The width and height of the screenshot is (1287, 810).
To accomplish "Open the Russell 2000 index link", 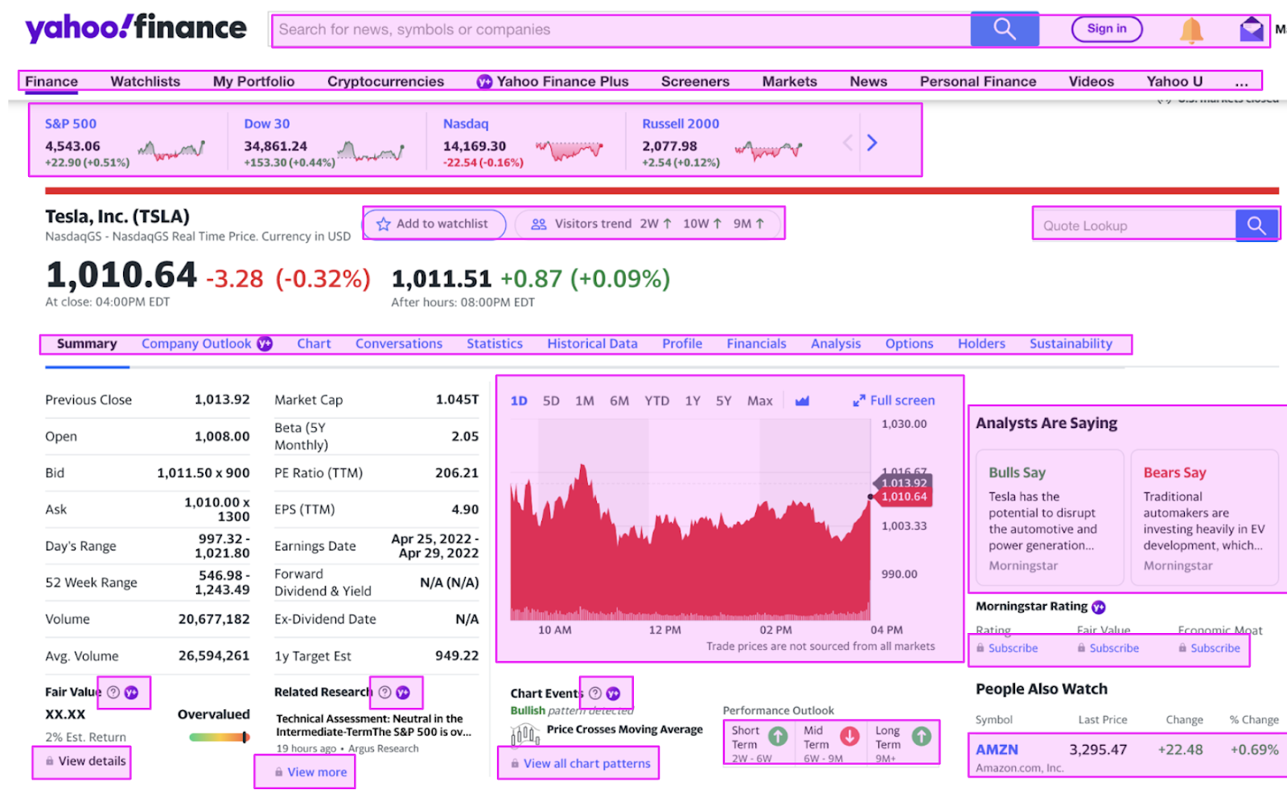I will tap(681, 124).
